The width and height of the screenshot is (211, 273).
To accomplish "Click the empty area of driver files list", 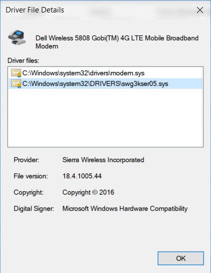I will (x=105, y=117).
